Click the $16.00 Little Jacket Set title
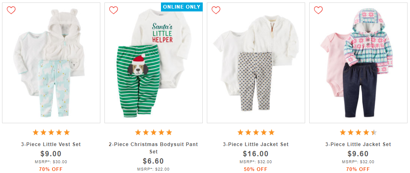This screenshot has width=410, height=173. coord(256,144)
